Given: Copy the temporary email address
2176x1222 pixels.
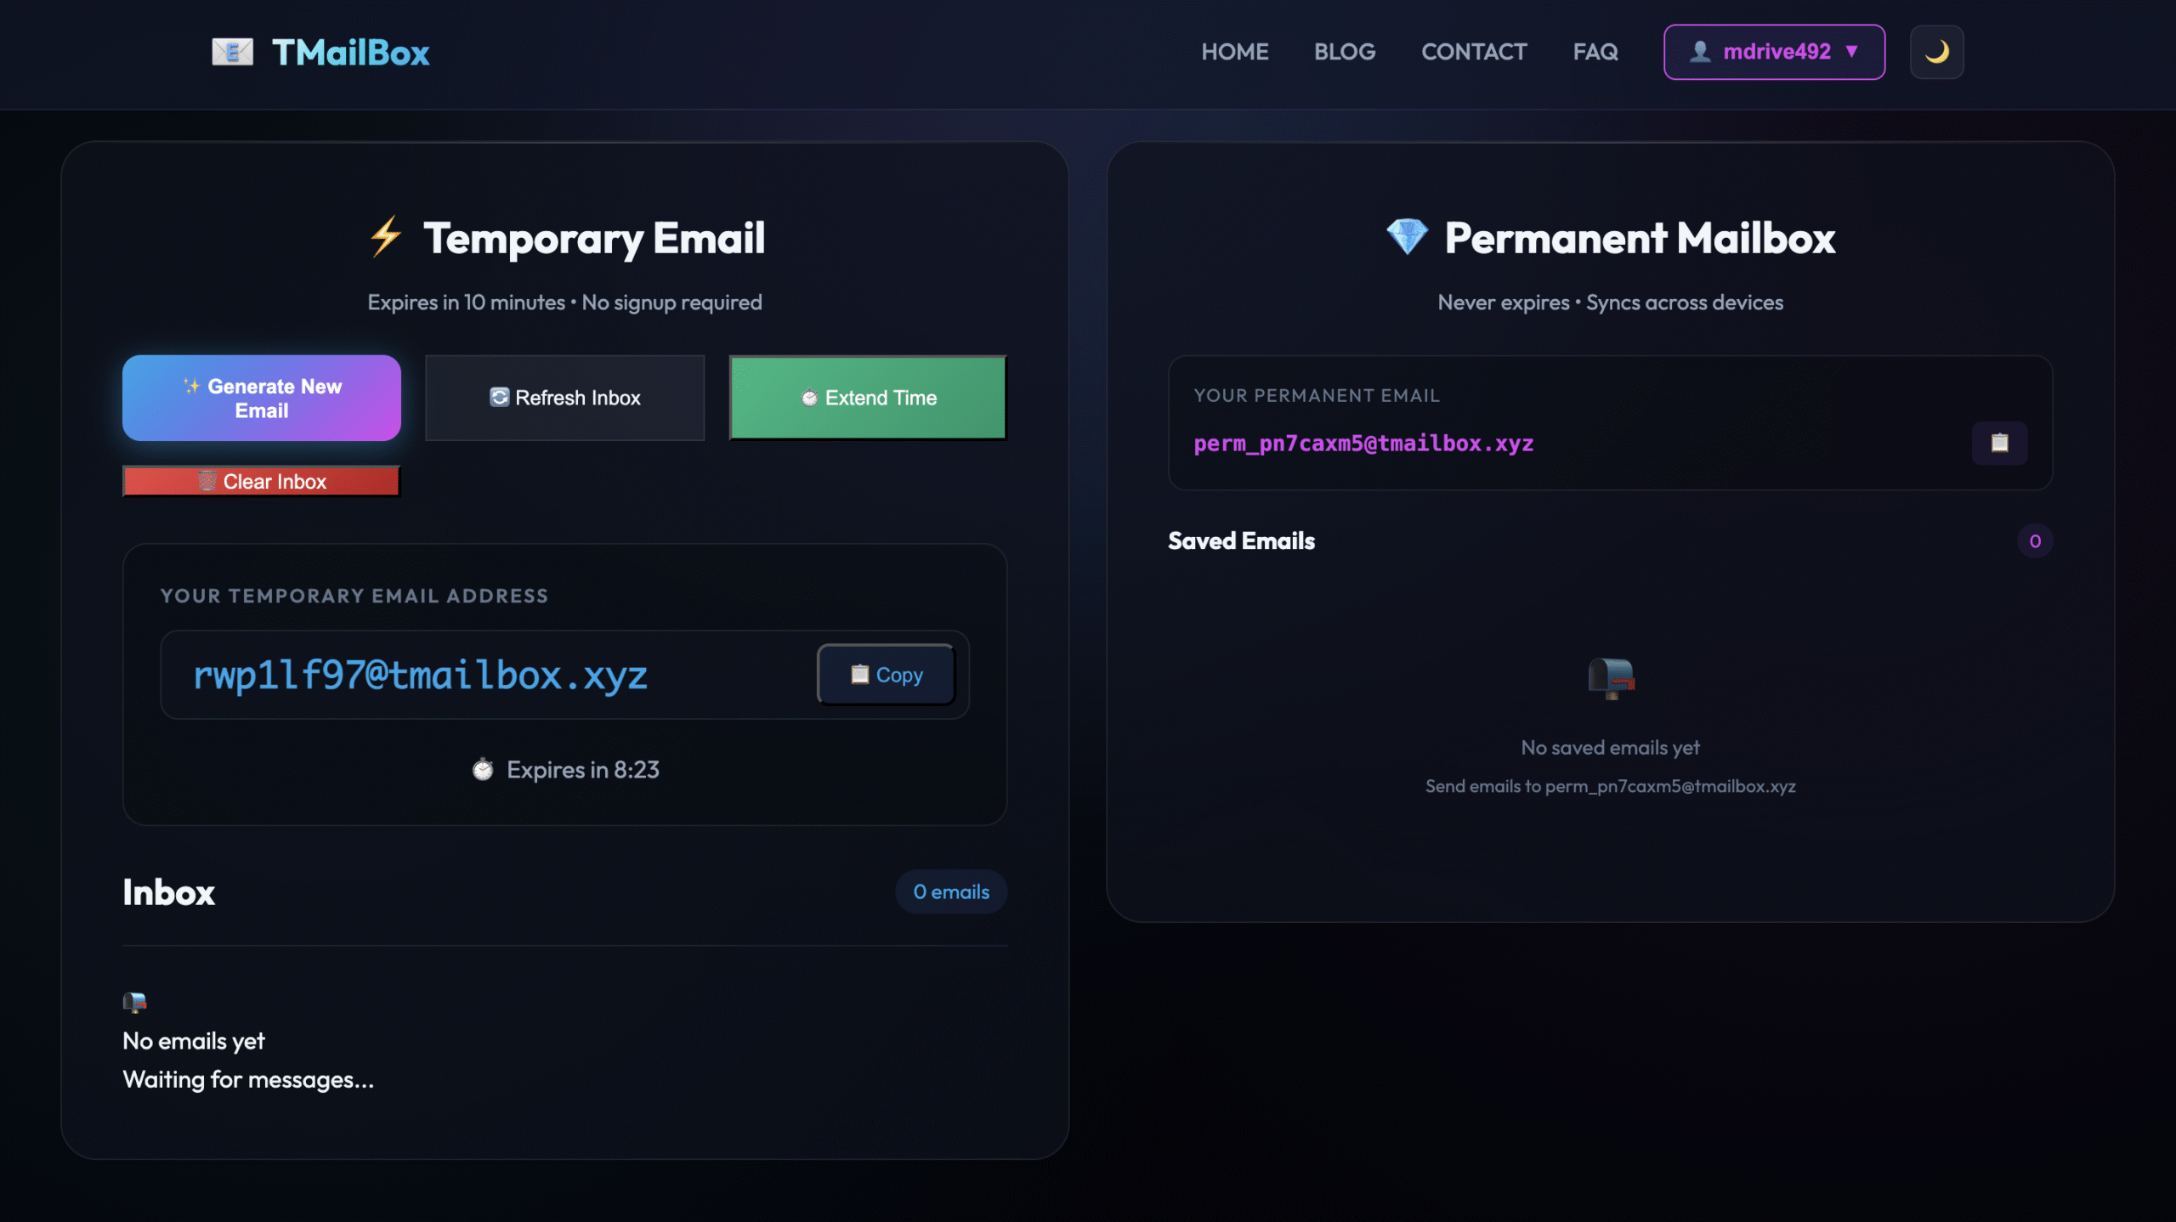Looking at the screenshot, I should pyautogui.click(x=886, y=674).
